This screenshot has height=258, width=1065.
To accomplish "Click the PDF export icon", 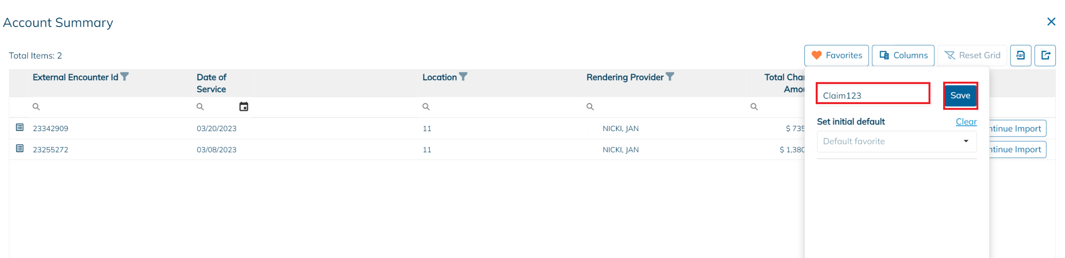I will (1020, 55).
